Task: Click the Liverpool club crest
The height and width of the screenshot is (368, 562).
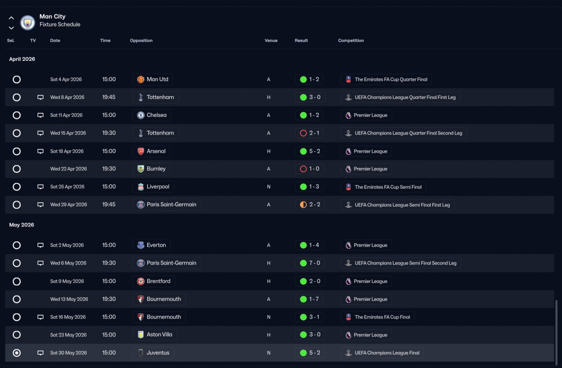Action: (x=140, y=187)
